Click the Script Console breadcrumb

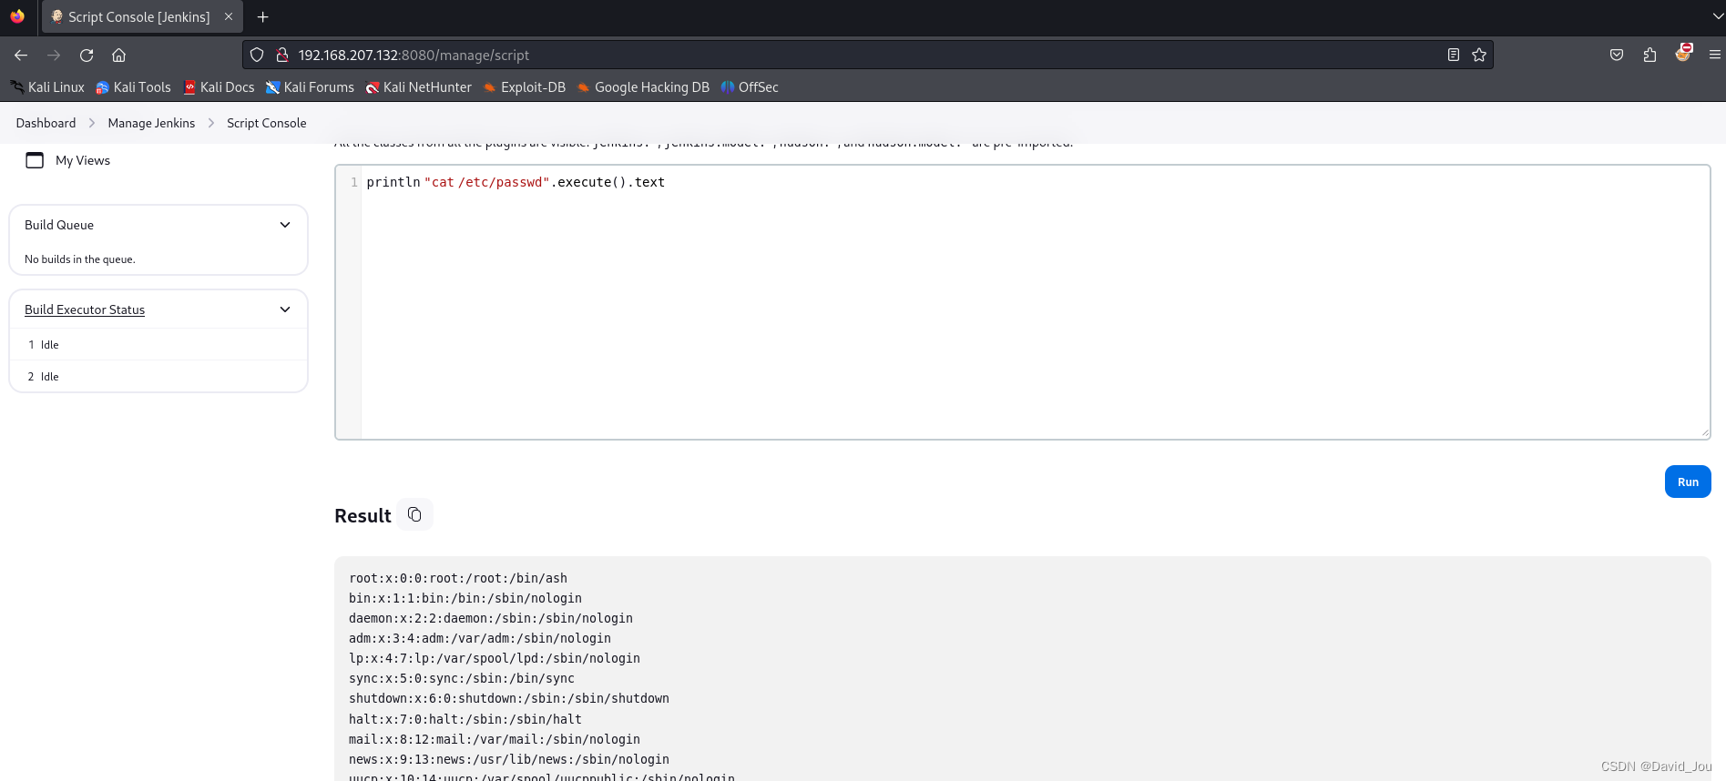[x=267, y=123]
